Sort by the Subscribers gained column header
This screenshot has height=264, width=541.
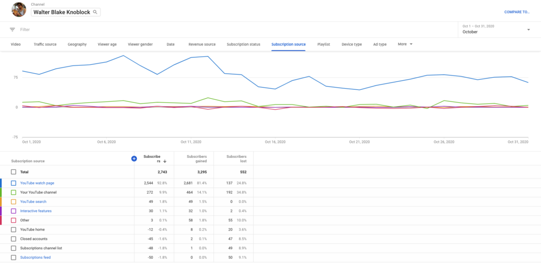(x=197, y=158)
